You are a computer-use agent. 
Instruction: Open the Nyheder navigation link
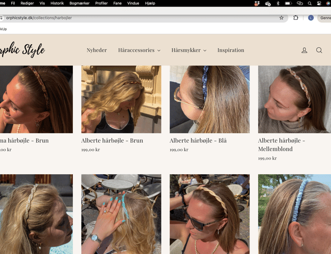click(x=97, y=50)
